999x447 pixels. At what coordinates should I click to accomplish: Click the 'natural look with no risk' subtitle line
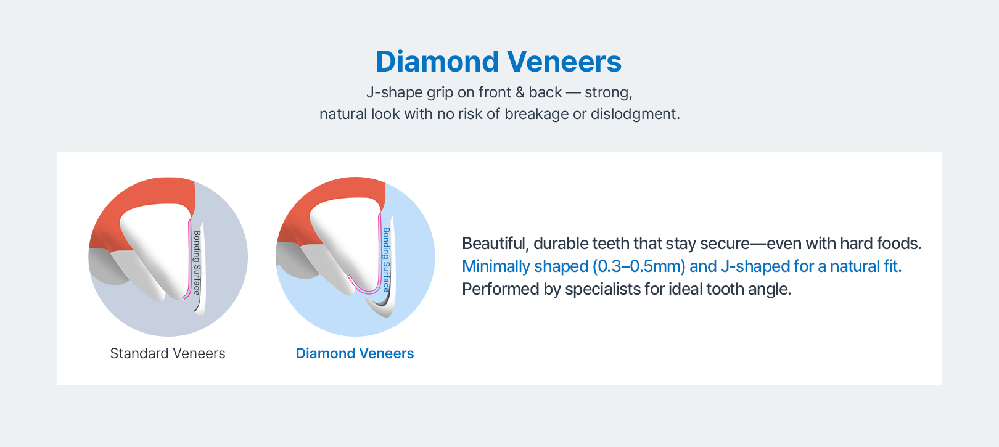[x=499, y=114]
